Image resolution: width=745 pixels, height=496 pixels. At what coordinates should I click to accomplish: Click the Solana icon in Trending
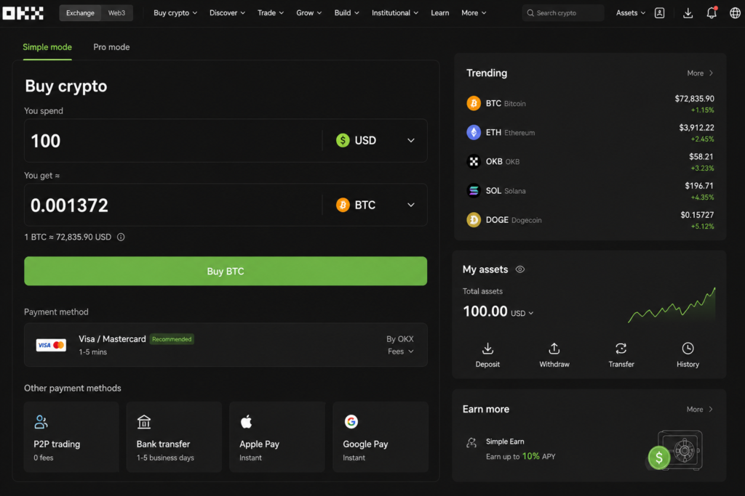(x=473, y=190)
